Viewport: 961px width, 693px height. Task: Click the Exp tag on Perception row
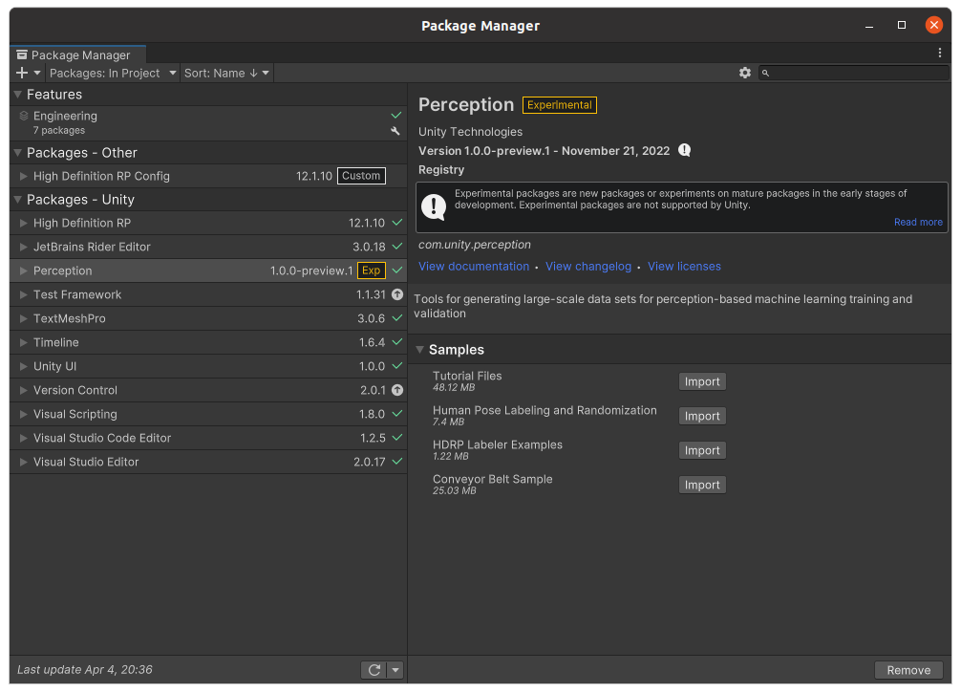pos(372,271)
